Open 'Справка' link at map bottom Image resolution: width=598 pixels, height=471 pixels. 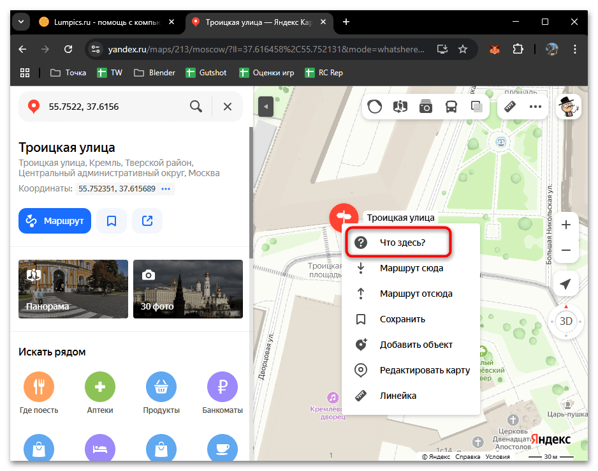coord(467,456)
